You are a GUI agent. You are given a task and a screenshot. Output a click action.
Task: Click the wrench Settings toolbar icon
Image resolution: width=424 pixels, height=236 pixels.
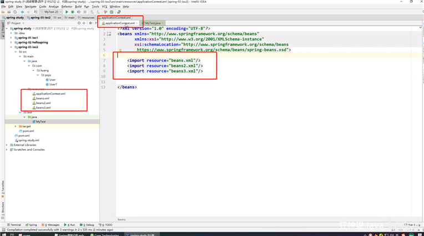click(x=105, y=12)
